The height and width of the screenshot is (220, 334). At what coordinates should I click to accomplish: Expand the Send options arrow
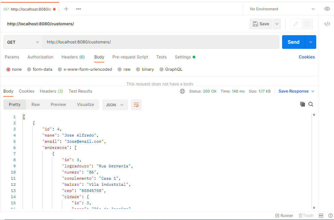(311, 42)
